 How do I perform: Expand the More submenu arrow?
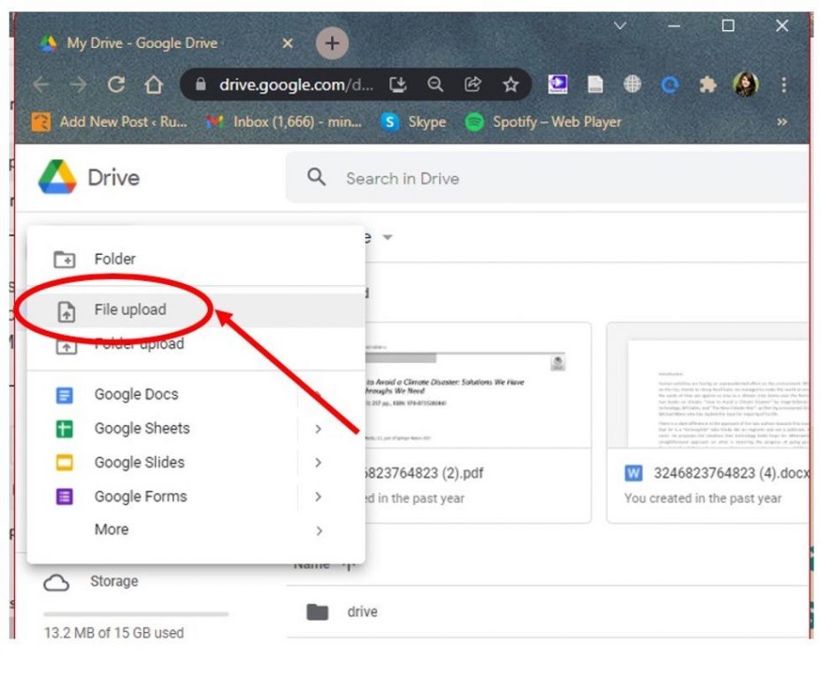pos(318,531)
